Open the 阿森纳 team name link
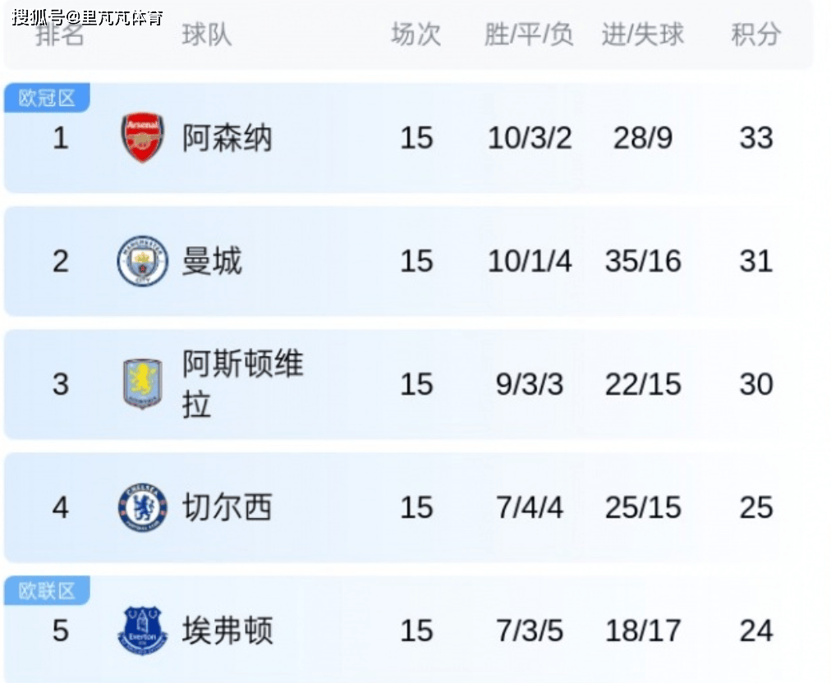 (227, 138)
